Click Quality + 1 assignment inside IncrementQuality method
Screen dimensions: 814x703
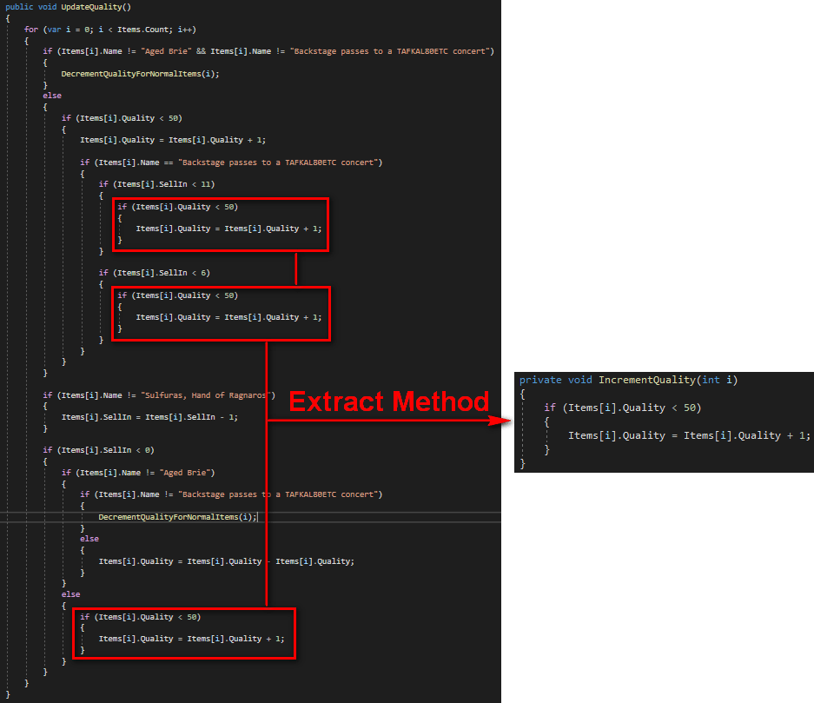point(689,436)
